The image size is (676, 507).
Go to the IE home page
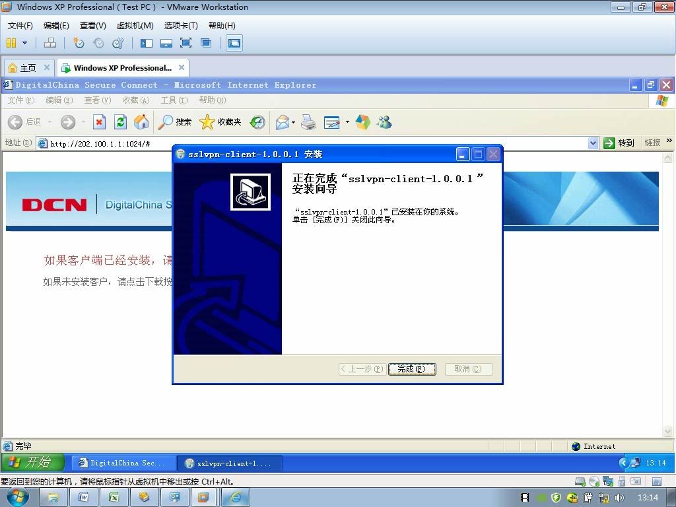(141, 122)
